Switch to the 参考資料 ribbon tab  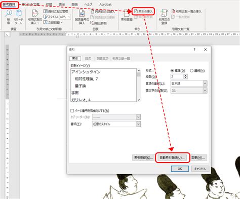click(9, 5)
